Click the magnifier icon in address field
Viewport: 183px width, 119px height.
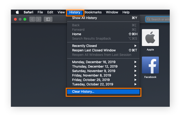[149, 19]
